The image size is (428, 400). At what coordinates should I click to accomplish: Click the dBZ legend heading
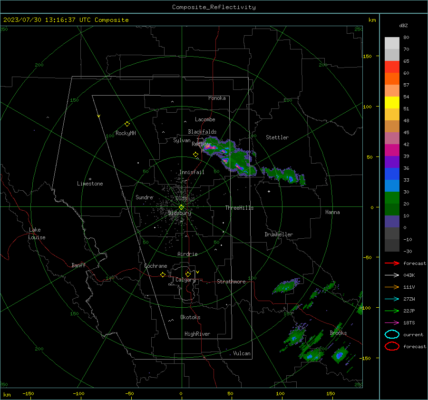tap(403, 25)
